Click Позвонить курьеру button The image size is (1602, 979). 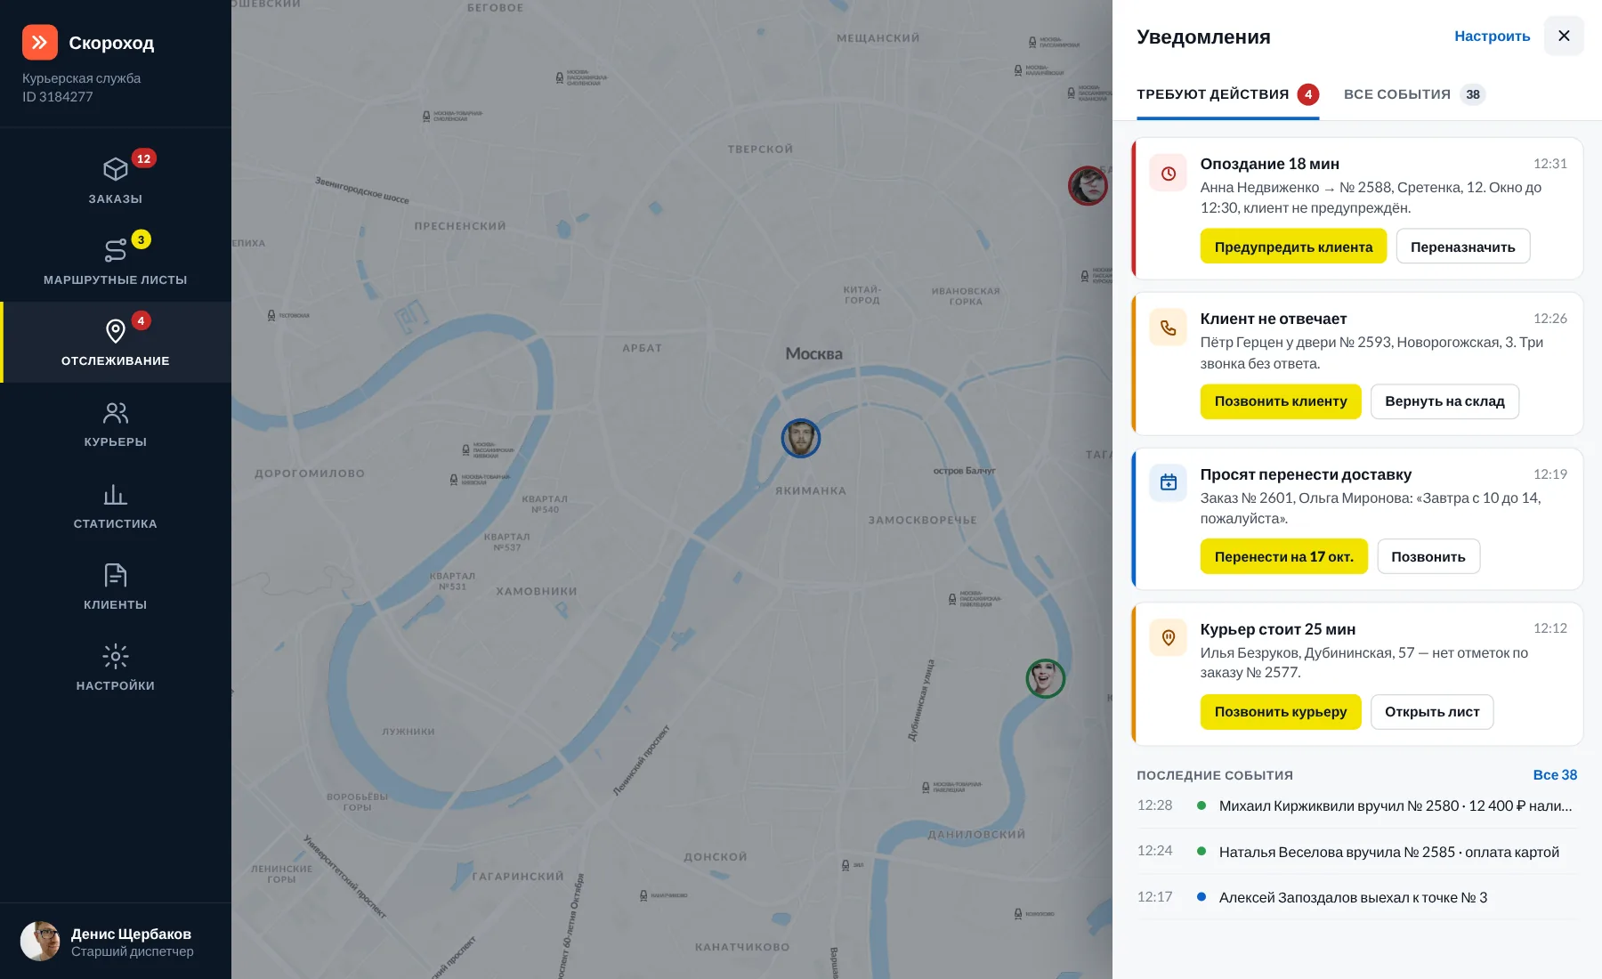point(1281,712)
